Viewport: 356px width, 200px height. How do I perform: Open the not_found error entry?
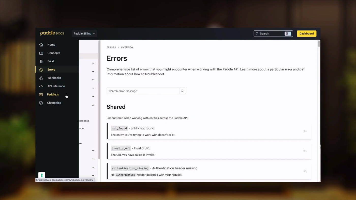(x=209, y=131)
